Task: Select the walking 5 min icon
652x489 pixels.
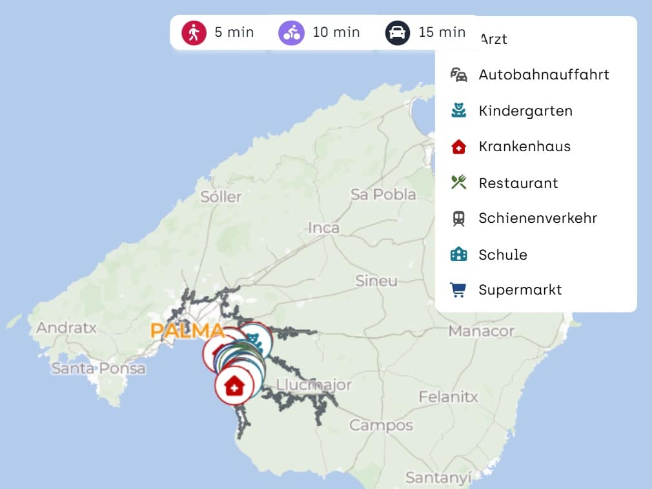Action: pyautogui.click(x=194, y=33)
